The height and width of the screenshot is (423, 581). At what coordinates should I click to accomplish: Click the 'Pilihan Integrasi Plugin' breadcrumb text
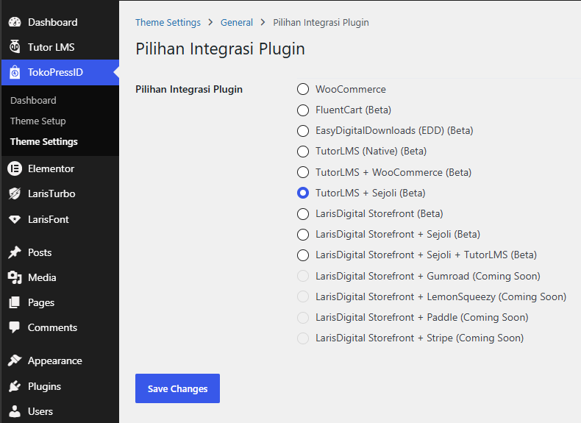[321, 23]
